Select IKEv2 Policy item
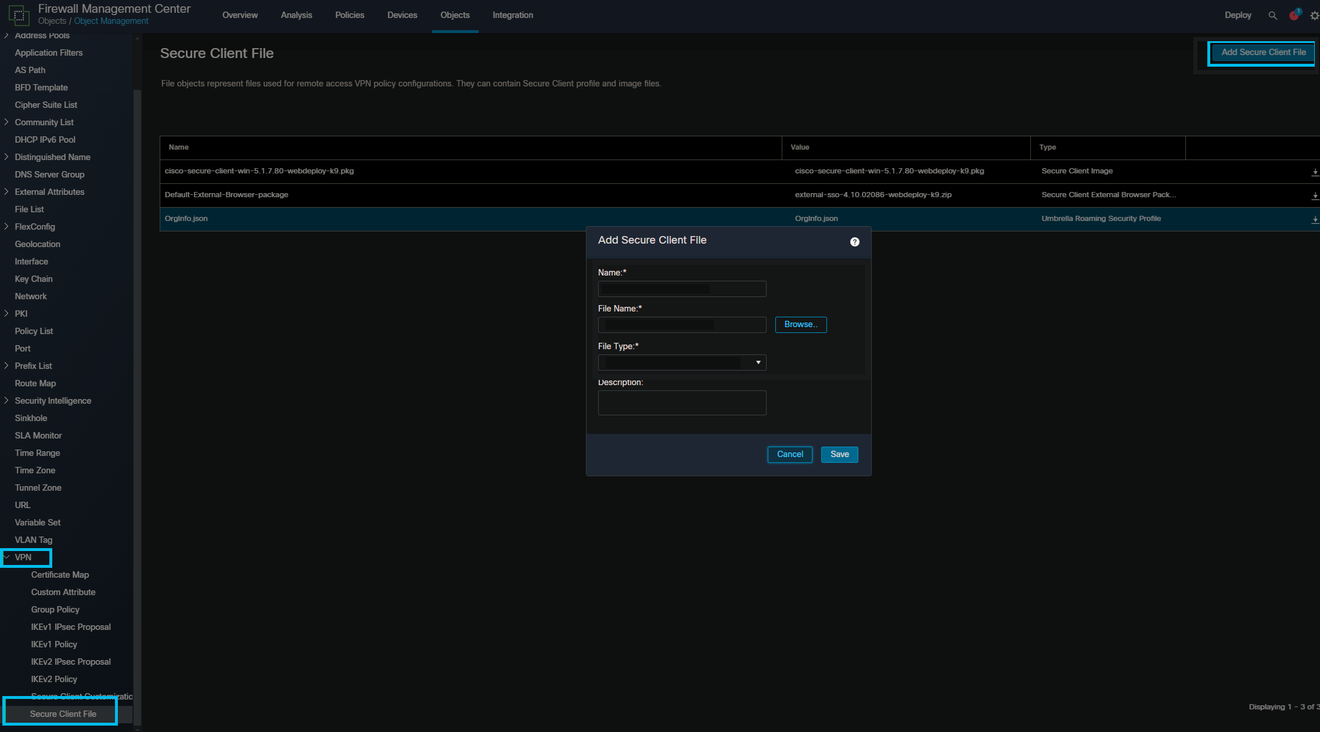This screenshot has width=1320, height=732. point(54,679)
